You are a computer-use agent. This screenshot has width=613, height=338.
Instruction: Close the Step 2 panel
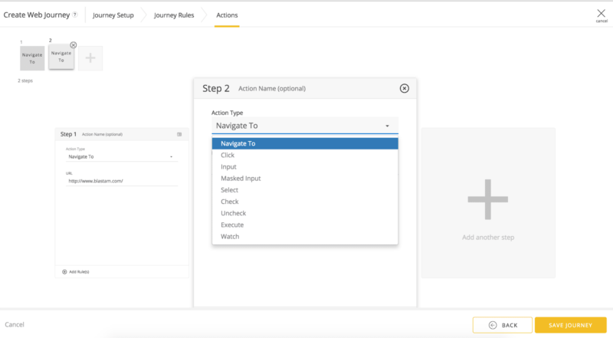[x=405, y=88]
